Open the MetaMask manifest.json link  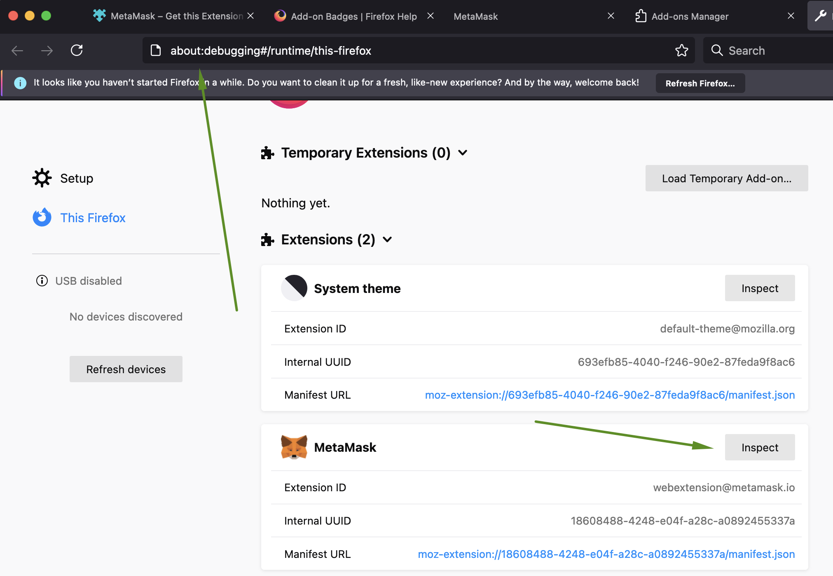(606, 554)
